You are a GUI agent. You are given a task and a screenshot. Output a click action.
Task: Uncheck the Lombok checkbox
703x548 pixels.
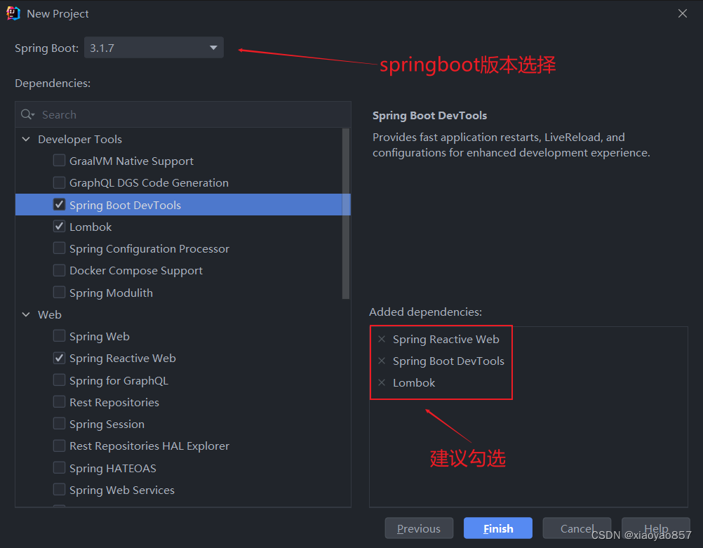click(x=59, y=226)
